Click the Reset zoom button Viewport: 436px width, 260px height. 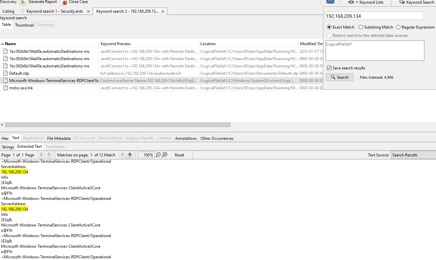[179, 155]
